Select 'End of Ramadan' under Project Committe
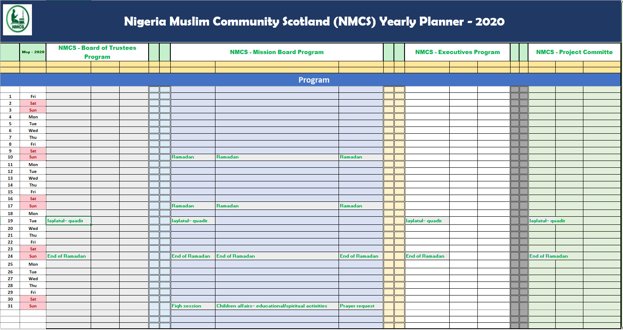Image resolution: width=623 pixels, height=330 pixels. click(542, 256)
